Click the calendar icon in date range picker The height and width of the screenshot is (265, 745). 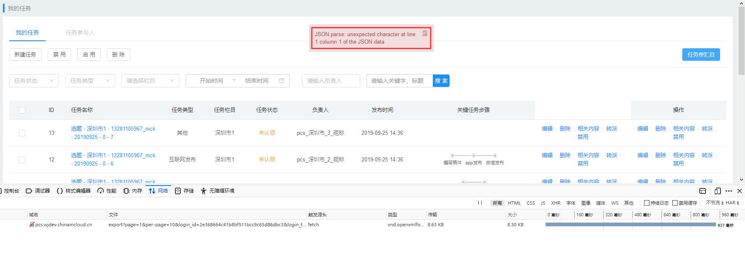281,81
